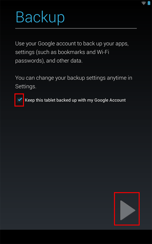
Task: Toggle backup via the 'Keep this tablet backed up' label
Action: pos(75,100)
